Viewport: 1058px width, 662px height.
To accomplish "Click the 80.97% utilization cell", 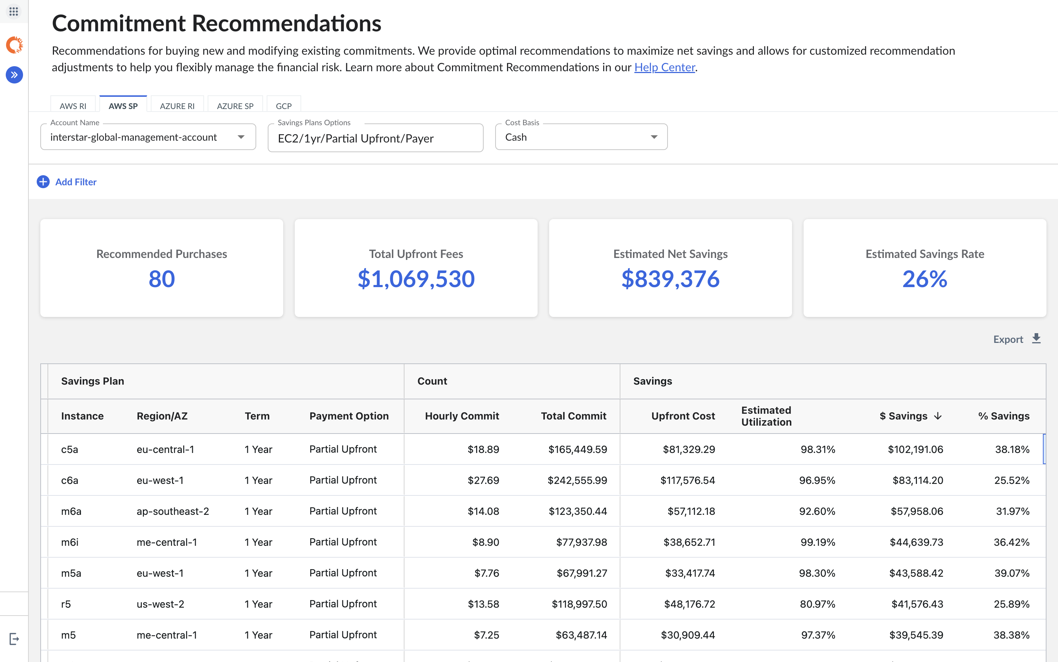I will [818, 604].
